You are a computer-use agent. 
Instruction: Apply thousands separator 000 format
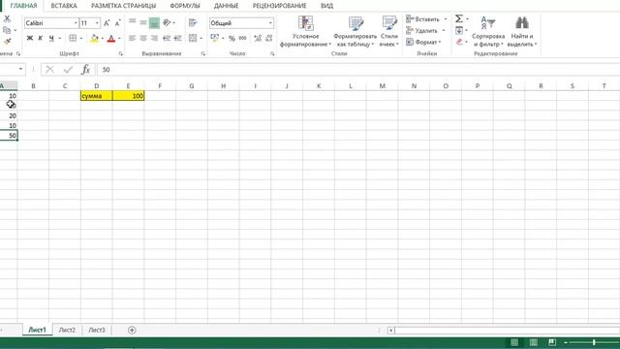243,39
